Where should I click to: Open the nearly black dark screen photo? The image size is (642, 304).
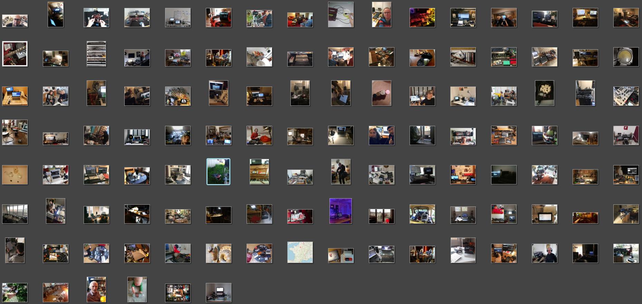click(504, 175)
